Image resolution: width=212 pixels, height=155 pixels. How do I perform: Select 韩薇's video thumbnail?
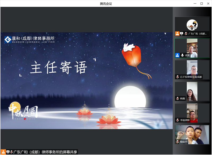(x=192, y=91)
